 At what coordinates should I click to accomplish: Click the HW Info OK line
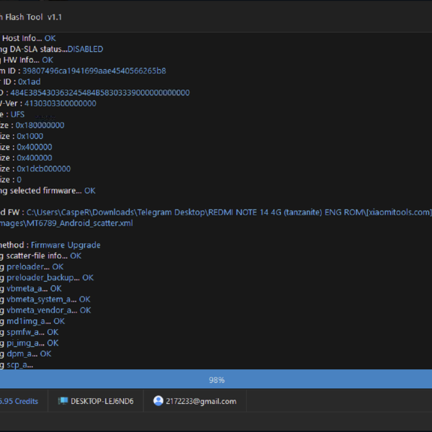(x=27, y=60)
